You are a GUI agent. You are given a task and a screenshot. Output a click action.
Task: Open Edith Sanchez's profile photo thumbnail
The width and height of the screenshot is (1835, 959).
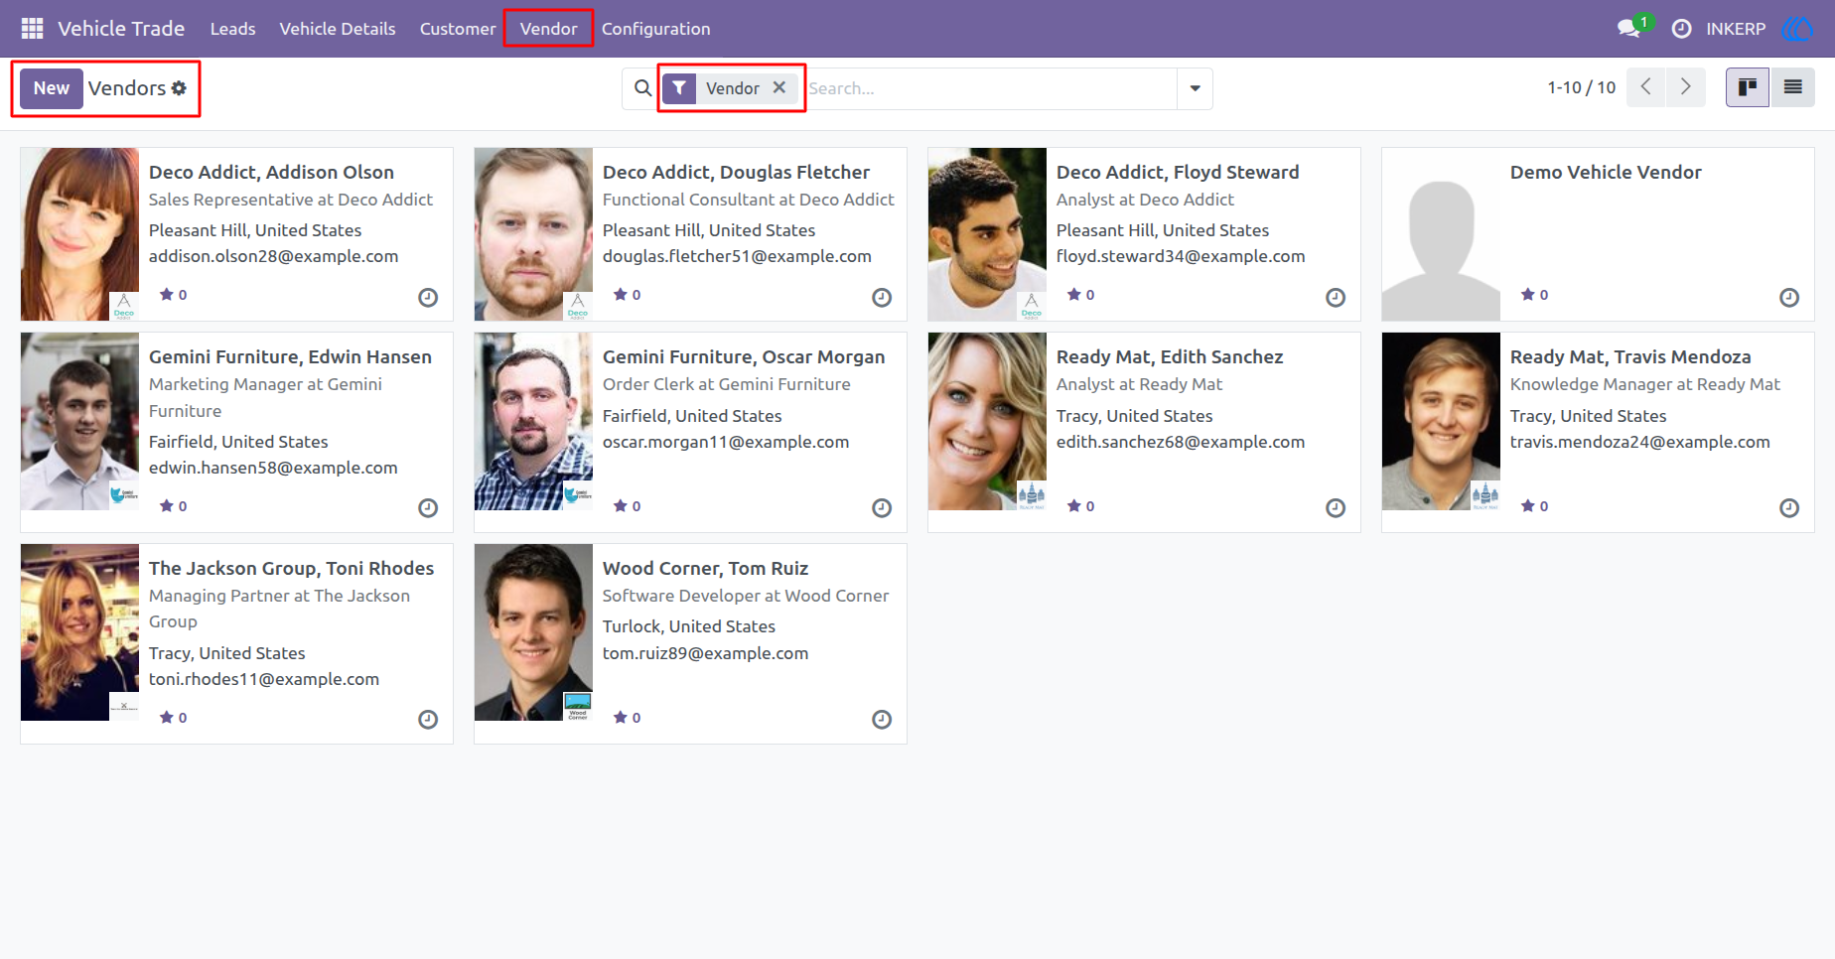987,421
